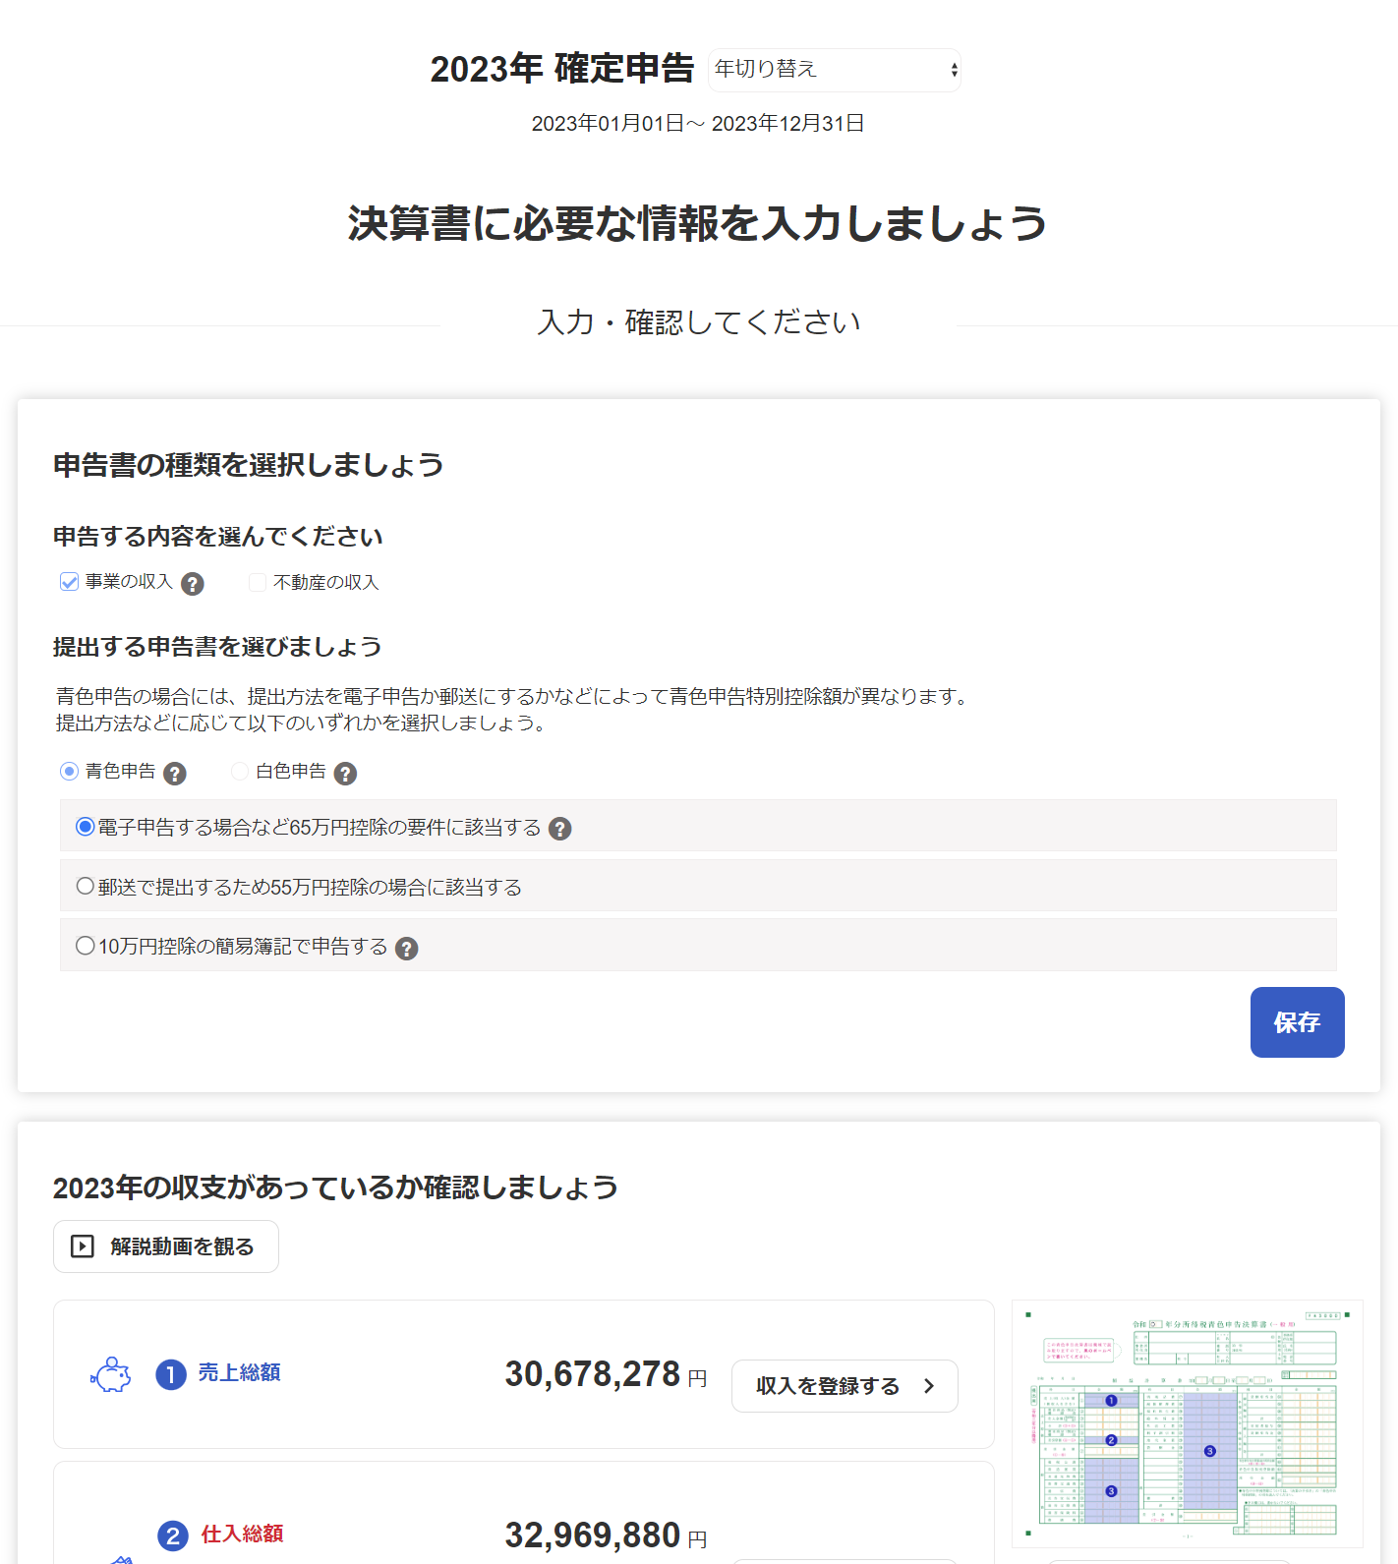
Task: Click 収入を登録する button
Action: (x=845, y=1386)
